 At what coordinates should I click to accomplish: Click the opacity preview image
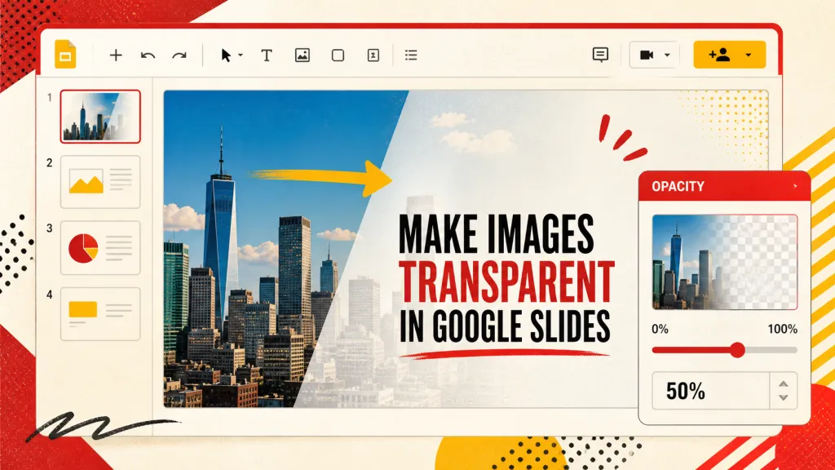[x=725, y=262]
